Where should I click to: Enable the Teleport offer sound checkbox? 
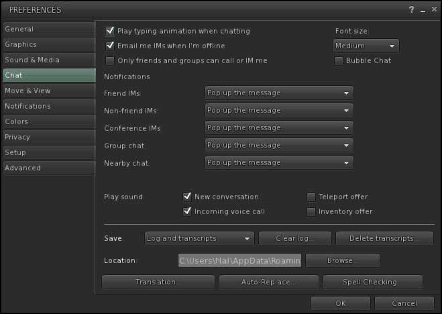coord(311,197)
